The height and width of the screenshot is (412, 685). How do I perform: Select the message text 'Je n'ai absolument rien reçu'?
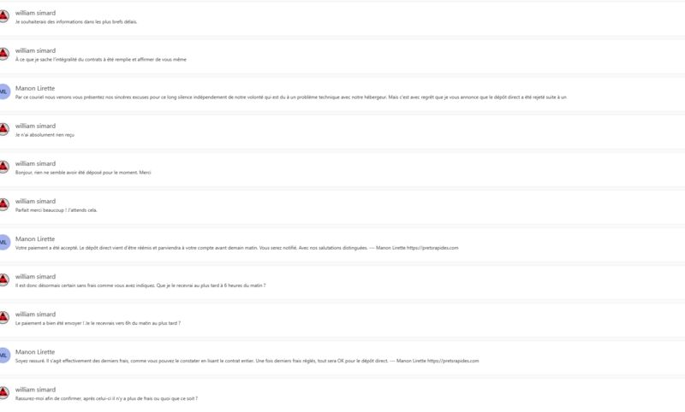click(45, 135)
